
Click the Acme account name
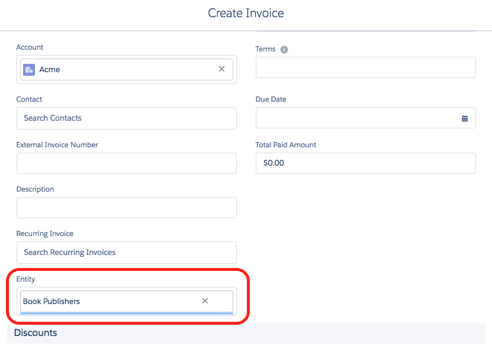(x=50, y=69)
